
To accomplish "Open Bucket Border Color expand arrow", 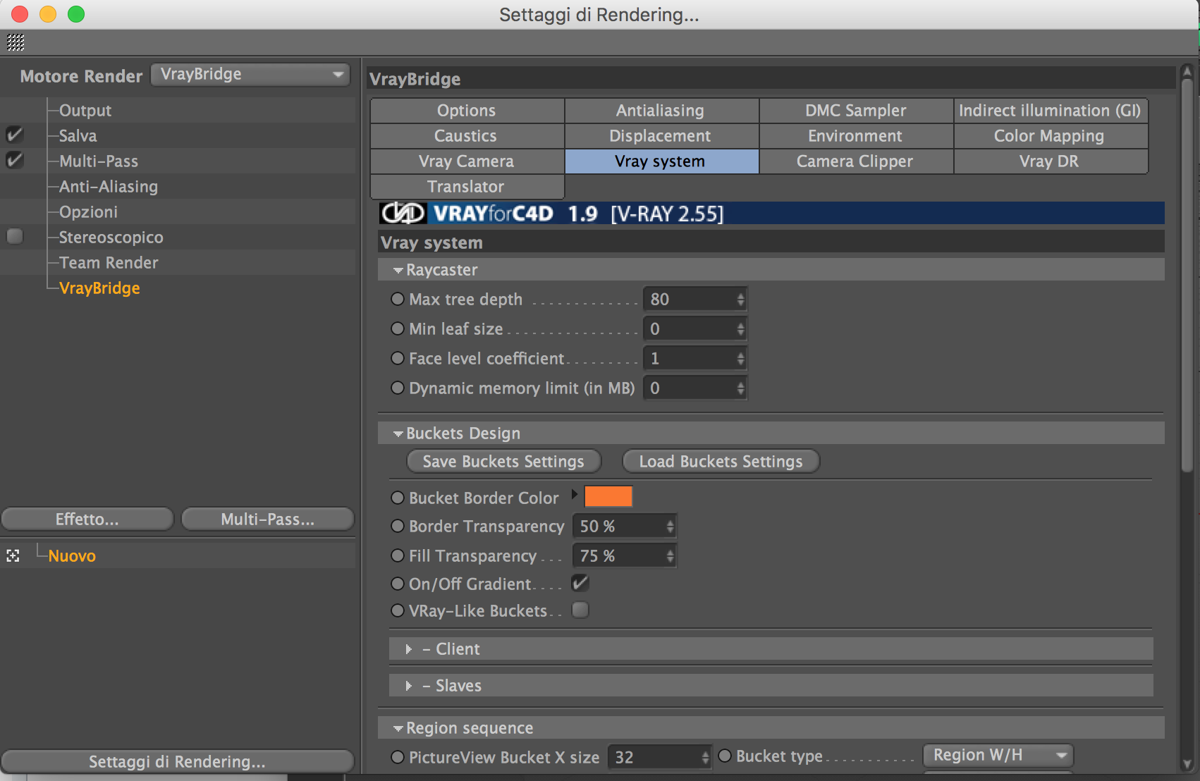I will tap(575, 494).
